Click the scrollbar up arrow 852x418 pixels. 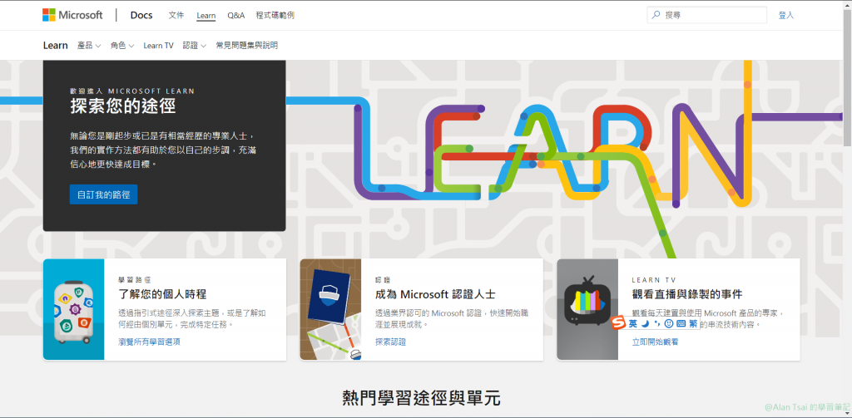pos(847,5)
